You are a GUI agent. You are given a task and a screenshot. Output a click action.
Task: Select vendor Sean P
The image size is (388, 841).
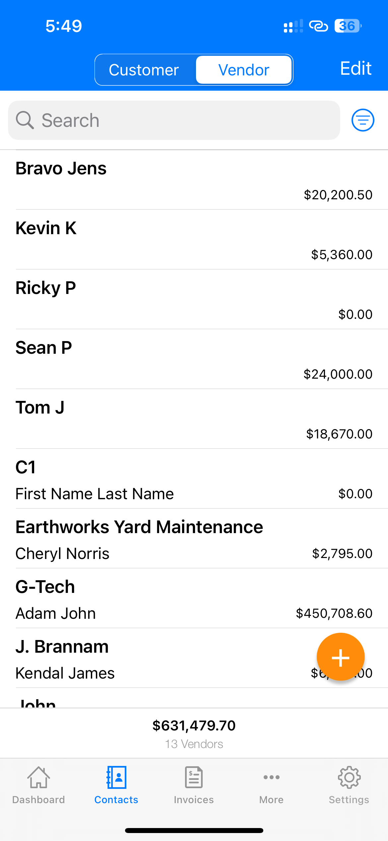coord(194,359)
